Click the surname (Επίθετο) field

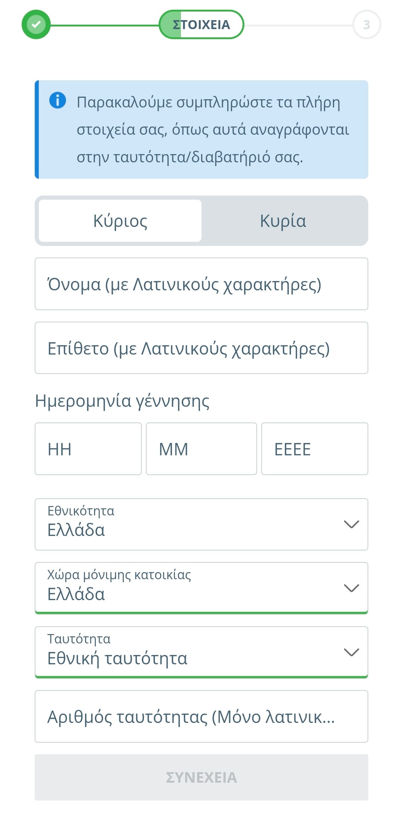(201, 348)
